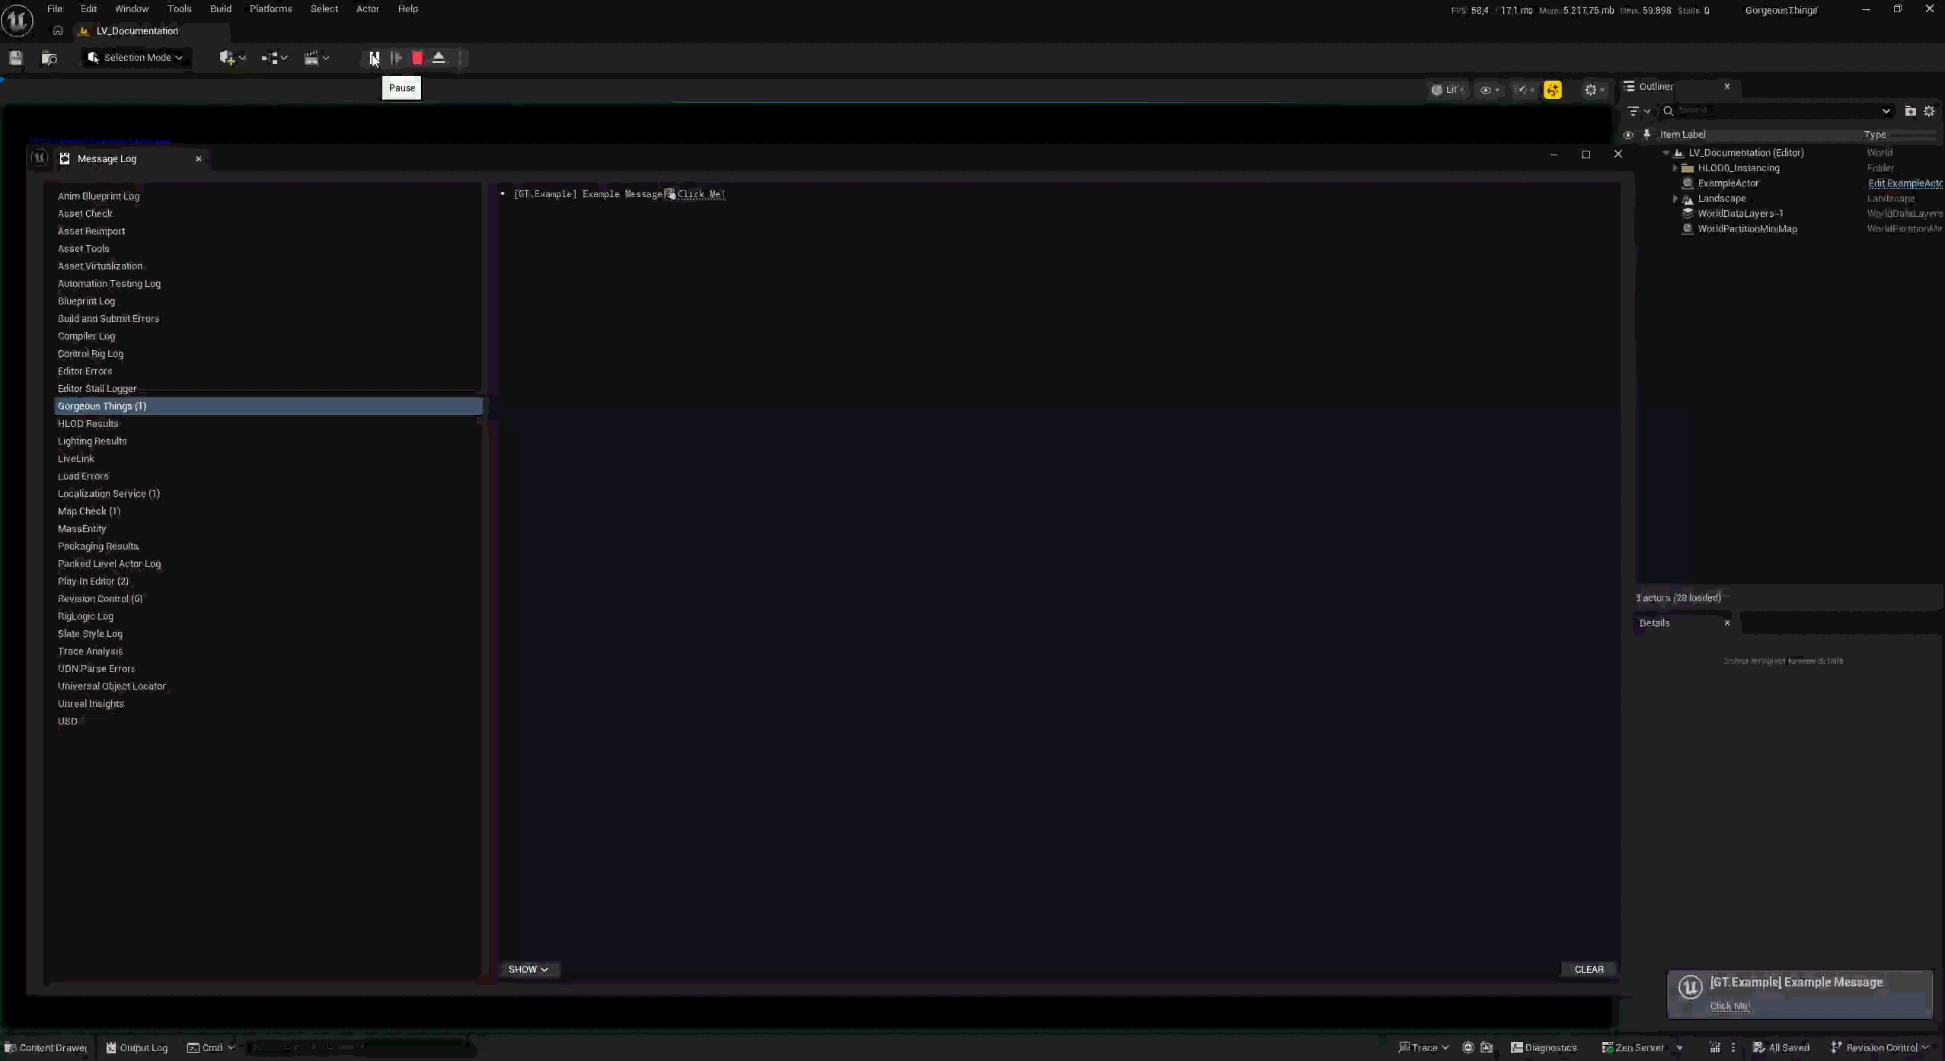Open the Content Drawer
Screen dimensions: 1945x1061
point(47,1048)
